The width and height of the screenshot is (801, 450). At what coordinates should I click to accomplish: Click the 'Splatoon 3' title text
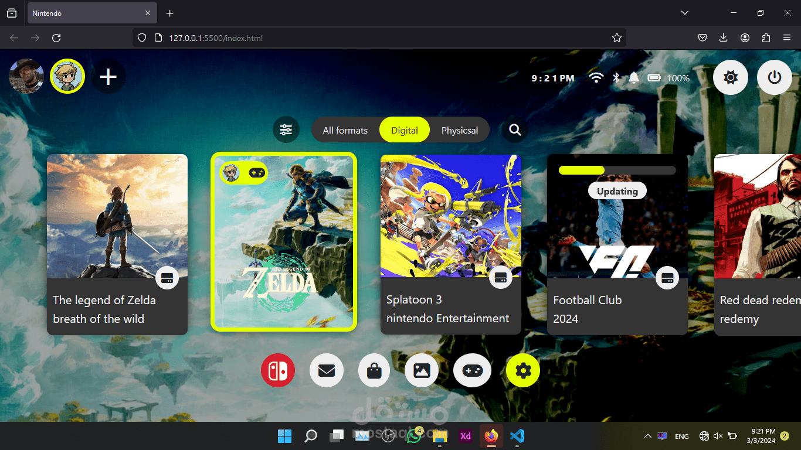coord(414,299)
